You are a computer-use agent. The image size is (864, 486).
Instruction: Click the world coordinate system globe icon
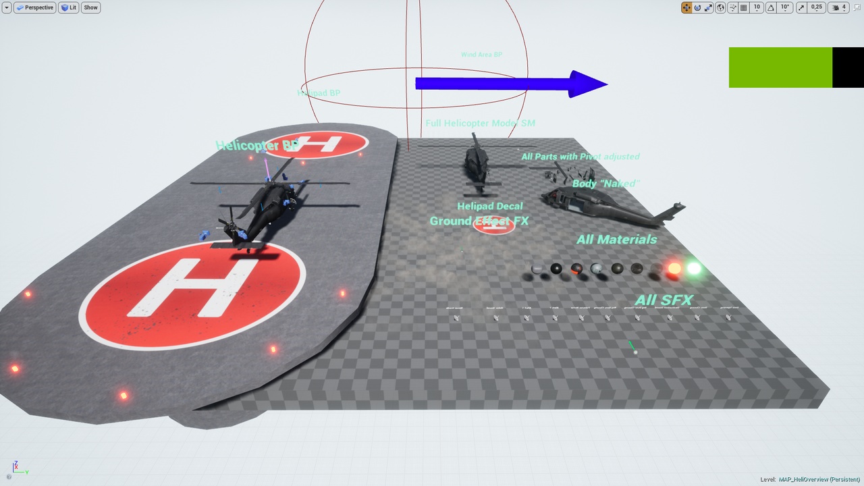point(721,7)
